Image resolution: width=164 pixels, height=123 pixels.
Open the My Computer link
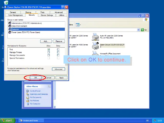(x=35, y=104)
